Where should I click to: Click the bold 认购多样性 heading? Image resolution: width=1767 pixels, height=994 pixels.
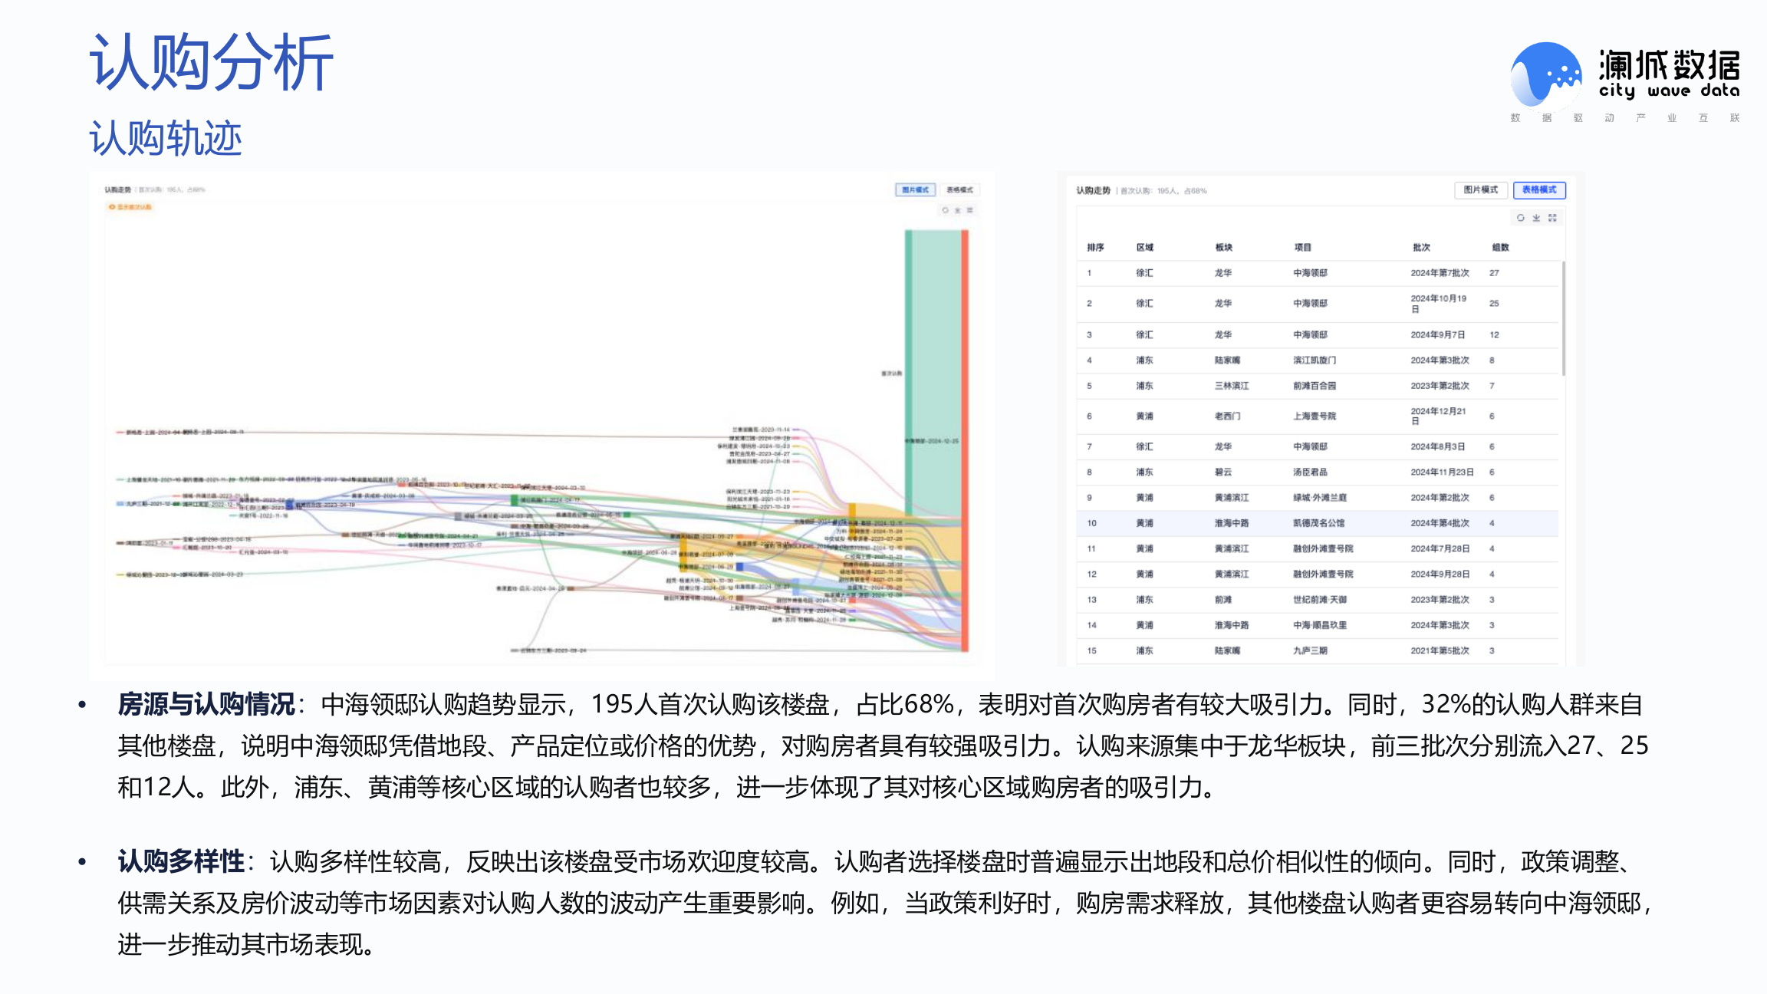[x=181, y=861]
